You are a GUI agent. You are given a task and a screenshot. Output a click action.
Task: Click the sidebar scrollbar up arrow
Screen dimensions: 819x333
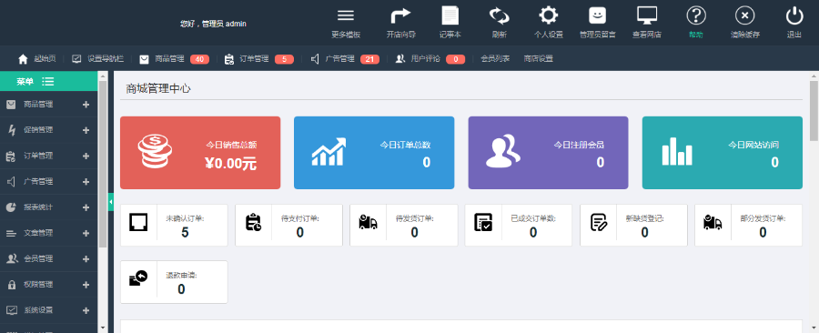pos(102,76)
